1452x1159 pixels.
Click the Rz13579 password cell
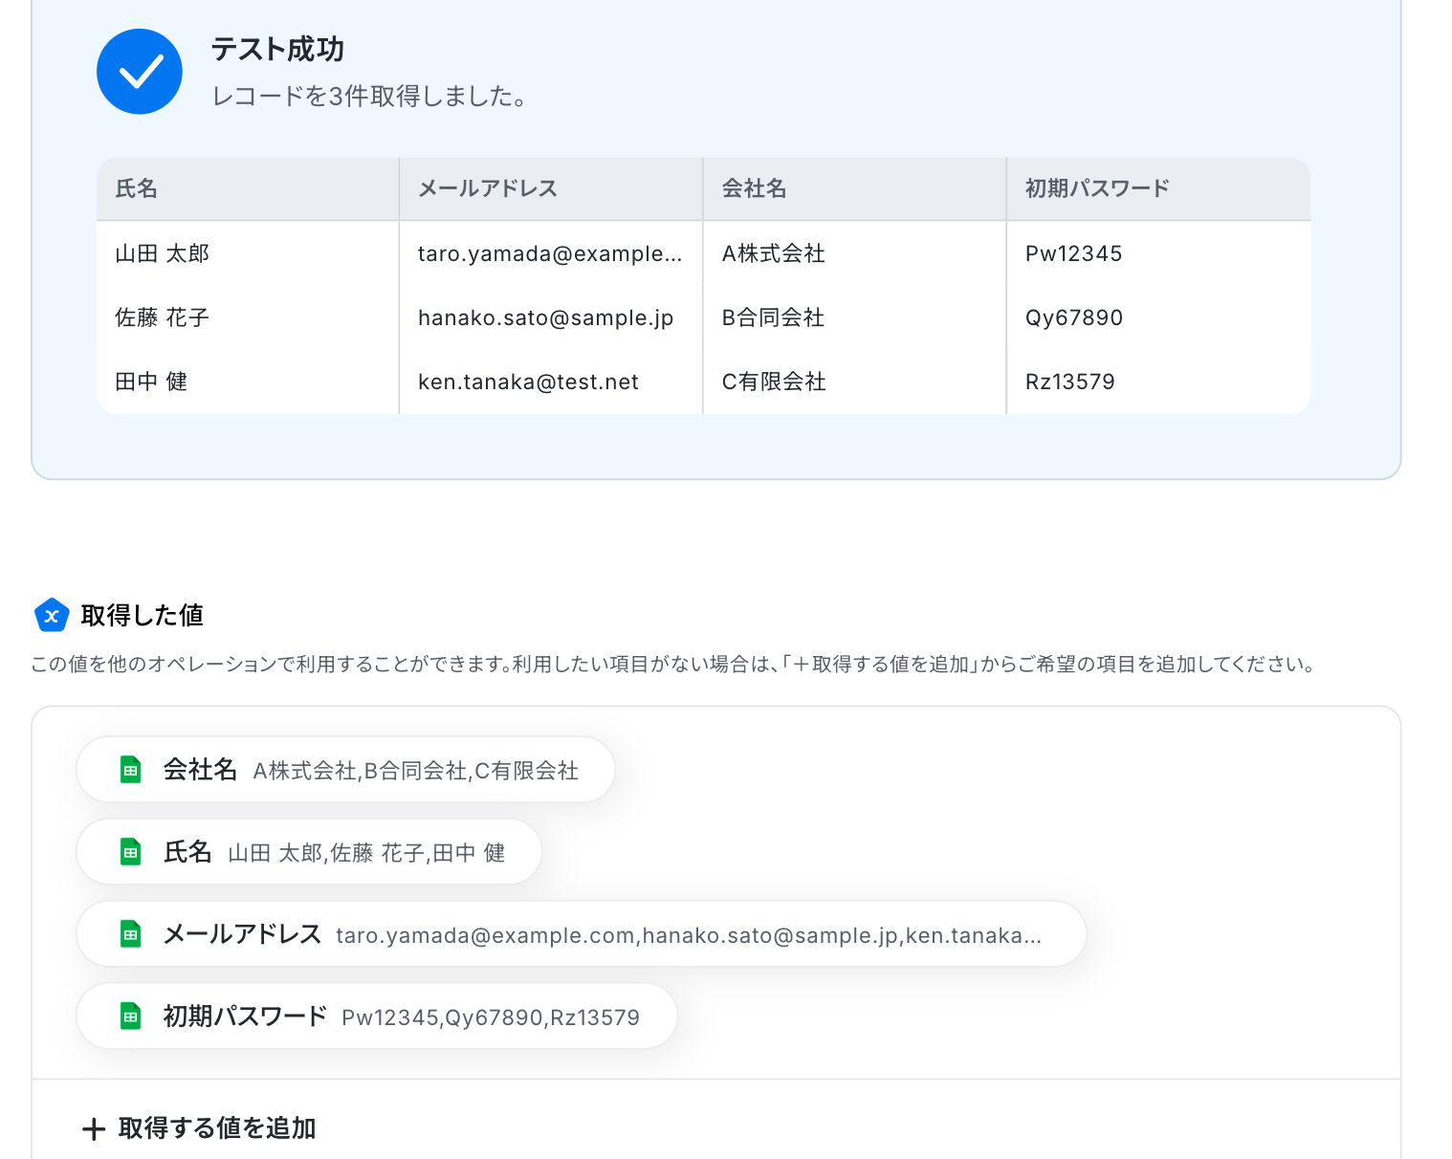click(x=1069, y=382)
